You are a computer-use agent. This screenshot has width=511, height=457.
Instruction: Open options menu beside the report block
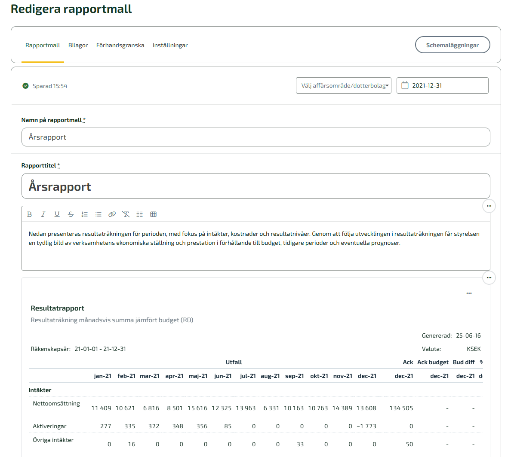tap(489, 277)
